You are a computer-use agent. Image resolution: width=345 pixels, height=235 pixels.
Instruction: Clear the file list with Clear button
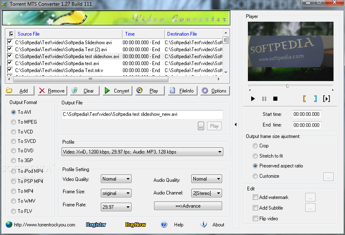pos(85,90)
